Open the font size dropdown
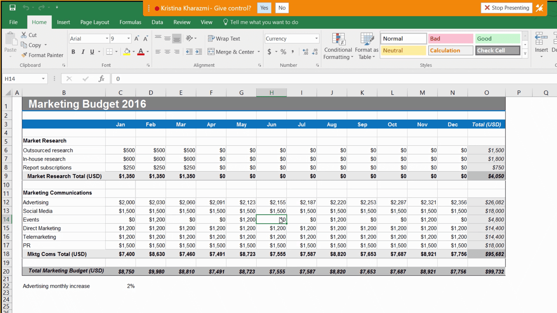Screen dimensions: 557x313 (128, 39)
